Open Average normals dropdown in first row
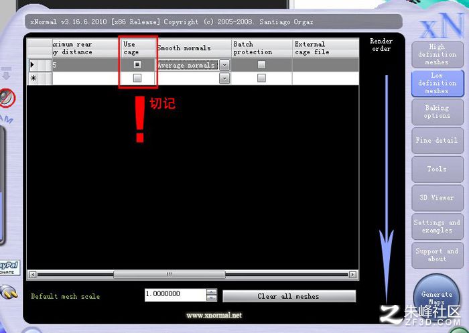This screenshot has height=333, width=469. pos(224,65)
